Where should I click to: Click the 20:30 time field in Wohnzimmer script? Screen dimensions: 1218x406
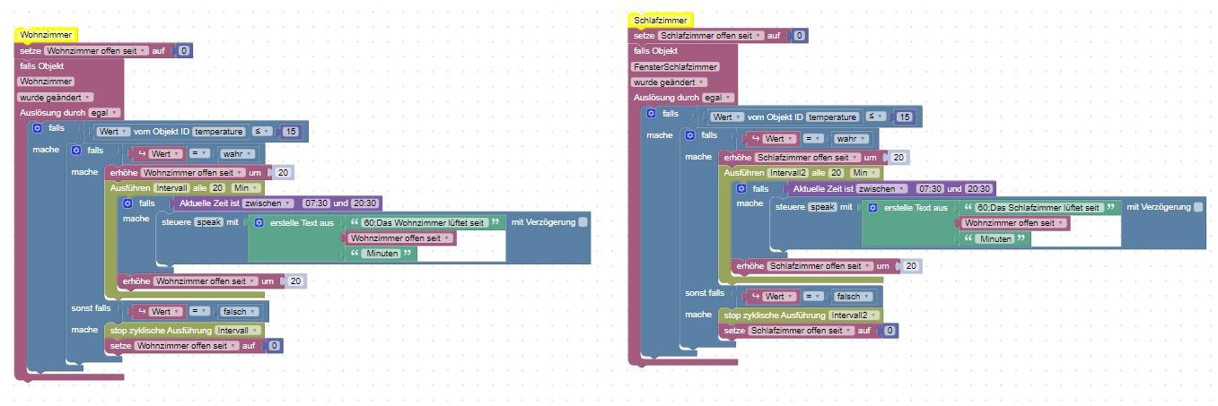(x=365, y=203)
